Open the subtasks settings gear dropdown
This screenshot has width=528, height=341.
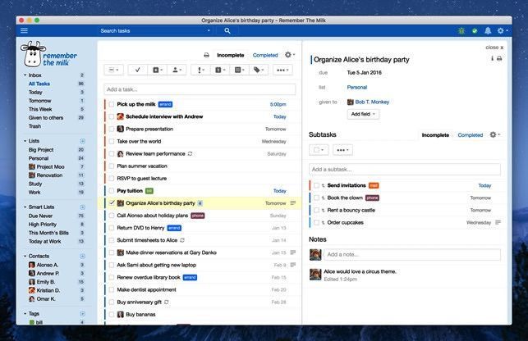[x=494, y=134]
